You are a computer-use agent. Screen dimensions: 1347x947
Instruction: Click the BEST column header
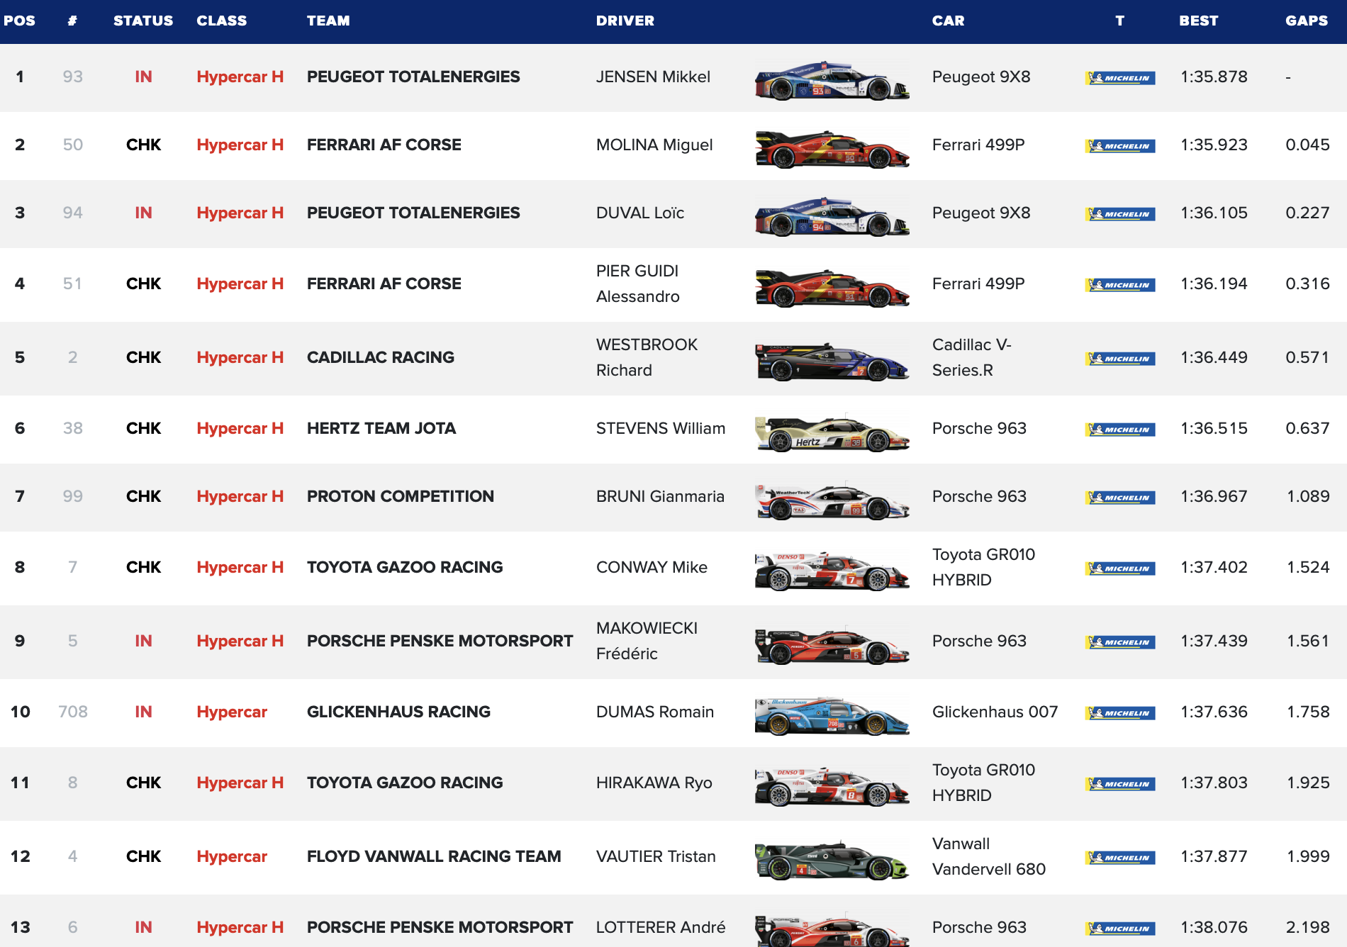click(x=1199, y=21)
